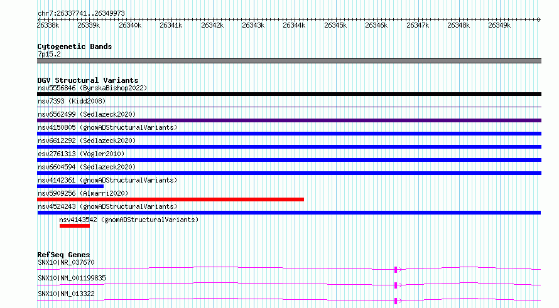Select the exon block on SNX10|NR_037670

pos(396,270)
